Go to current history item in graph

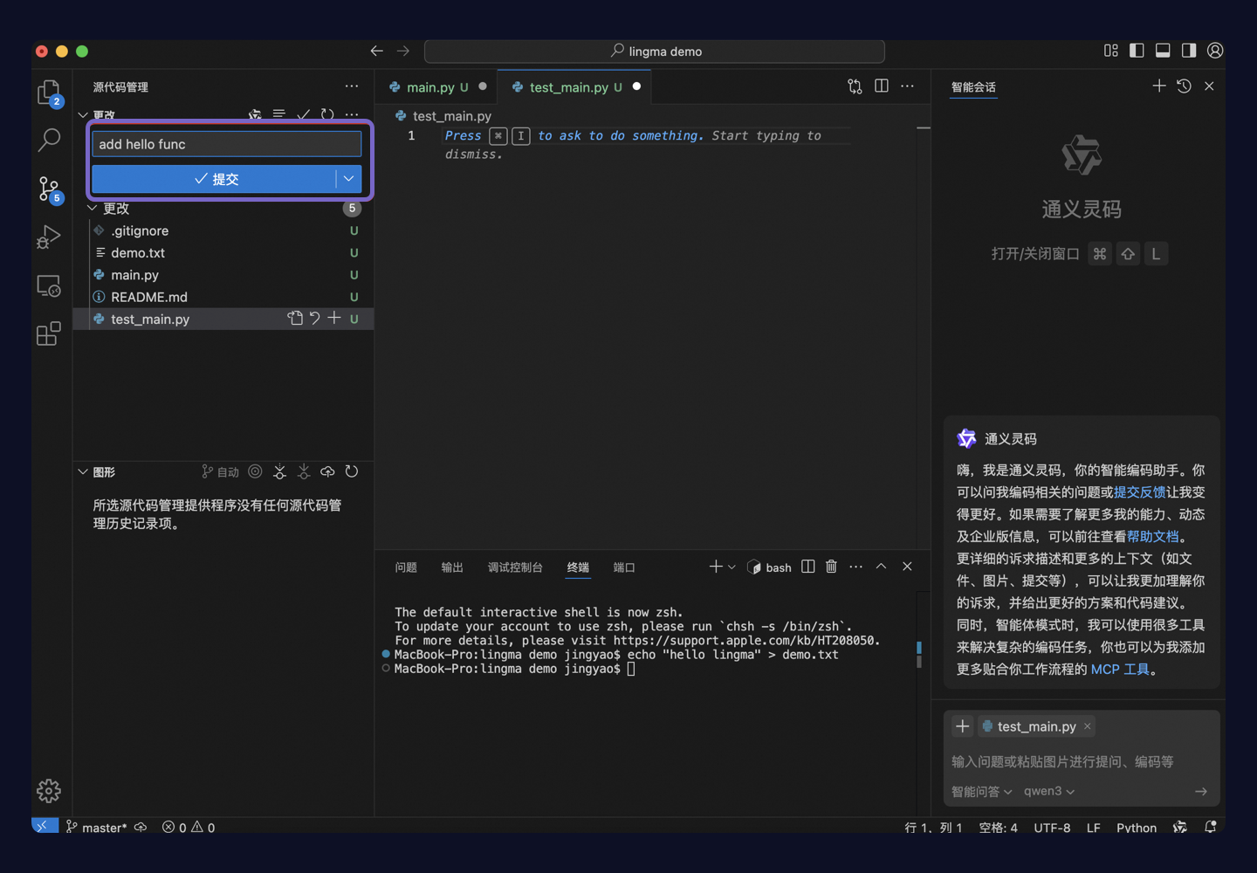point(255,471)
